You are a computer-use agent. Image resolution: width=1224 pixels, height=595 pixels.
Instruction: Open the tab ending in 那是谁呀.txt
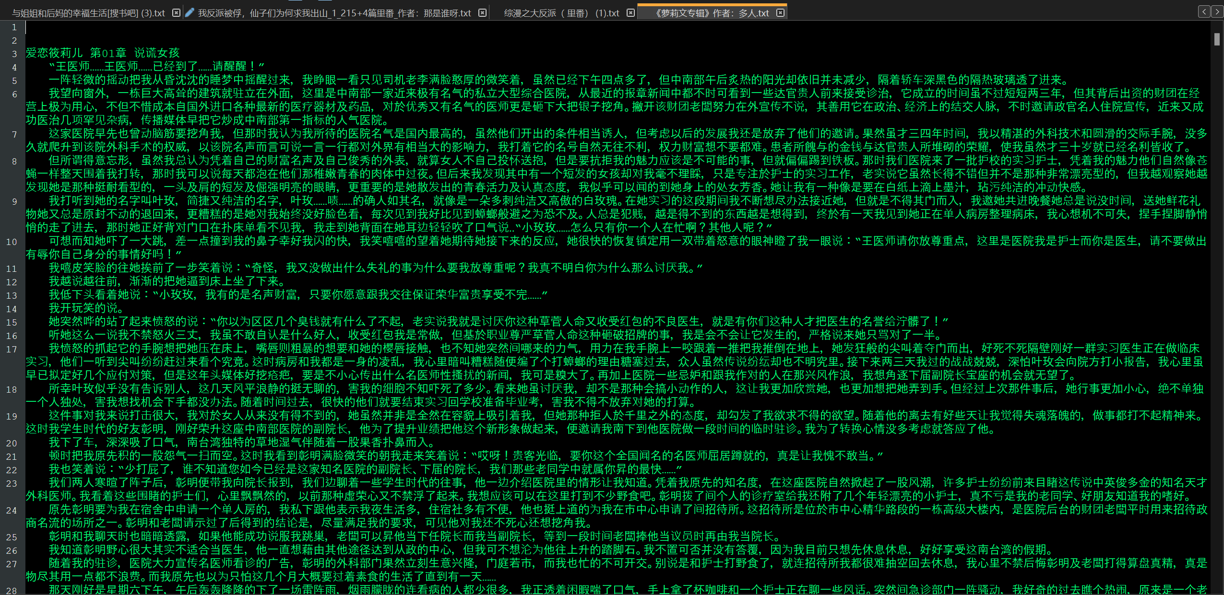tap(334, 13)
